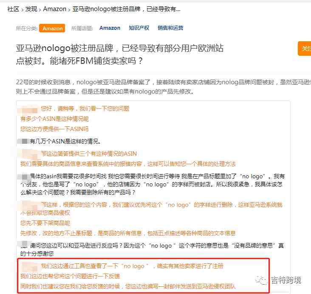
Task: Click the avatar beside 那这样 suggestion message
Action: click(29, 205)
